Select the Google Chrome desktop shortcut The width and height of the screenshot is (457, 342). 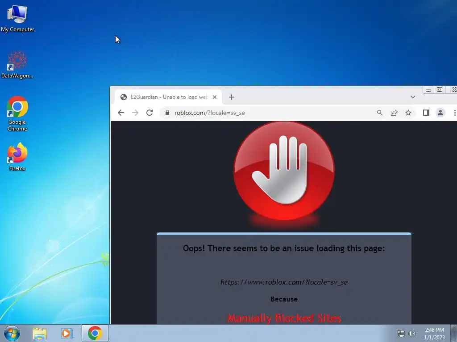coord(17,114)
